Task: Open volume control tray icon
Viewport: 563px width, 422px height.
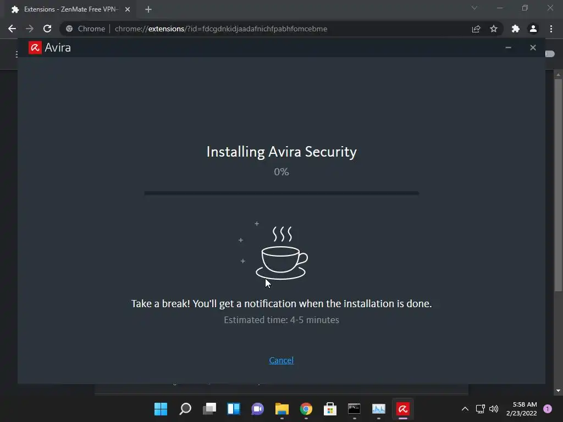Action: 494,409
